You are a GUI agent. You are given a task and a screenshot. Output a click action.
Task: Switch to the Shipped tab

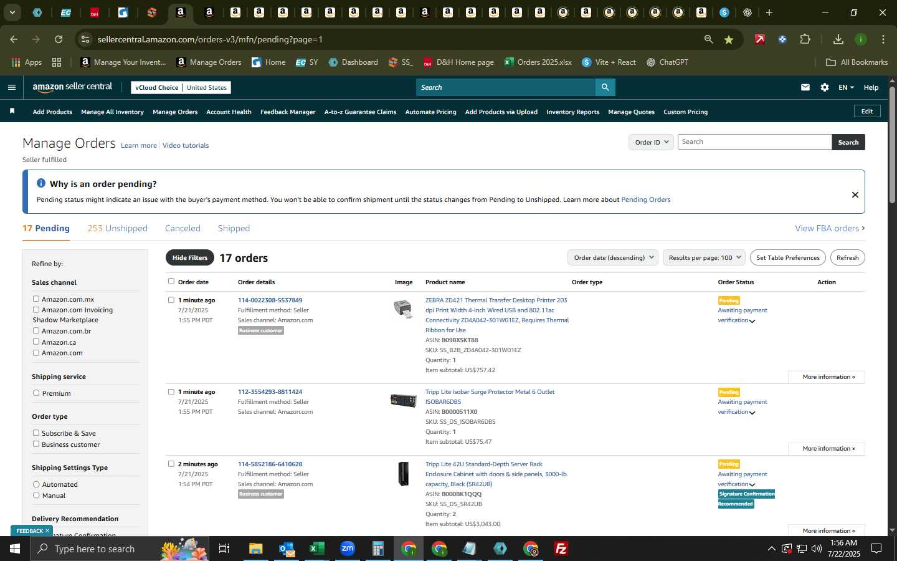(234, 228)
